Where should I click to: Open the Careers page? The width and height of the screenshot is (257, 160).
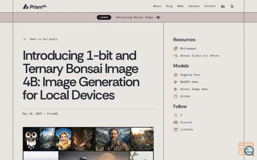[x=194, y=6]
